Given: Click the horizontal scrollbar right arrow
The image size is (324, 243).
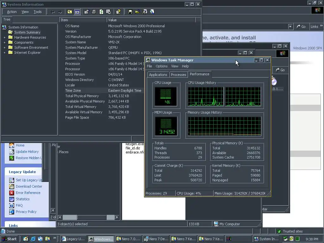Looking at the screenshot, I should [117, 217].
